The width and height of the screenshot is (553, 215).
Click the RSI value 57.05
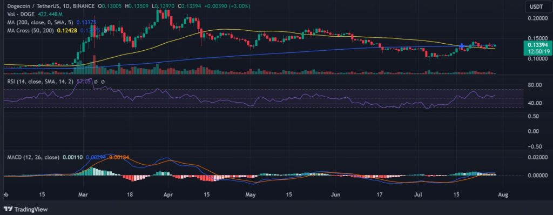(84, 82)
